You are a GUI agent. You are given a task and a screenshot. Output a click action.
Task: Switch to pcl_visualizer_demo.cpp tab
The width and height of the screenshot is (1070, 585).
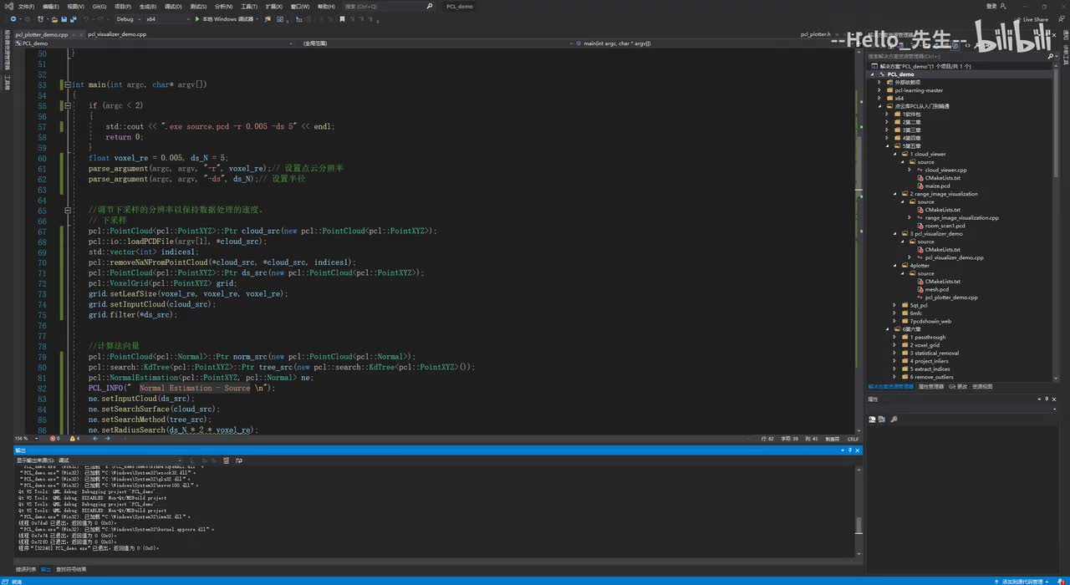pyautogui.click(x=115, y=34)
